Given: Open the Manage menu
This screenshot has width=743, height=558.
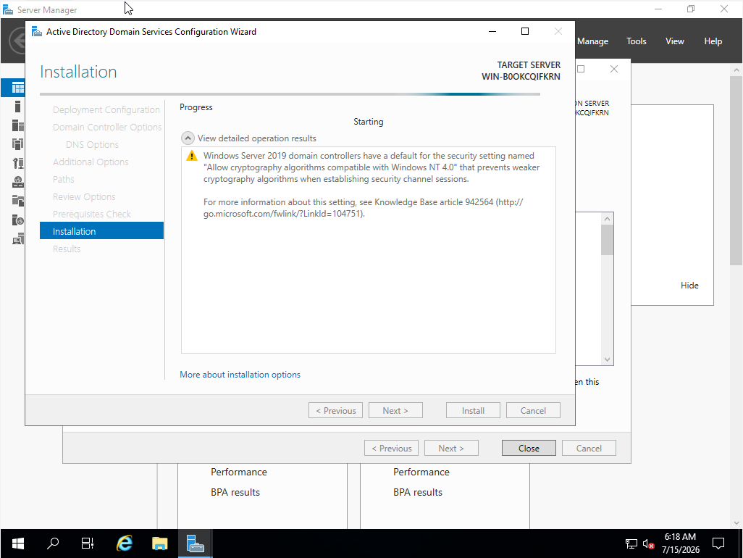Looking at the screenshot, I should 592,41.
